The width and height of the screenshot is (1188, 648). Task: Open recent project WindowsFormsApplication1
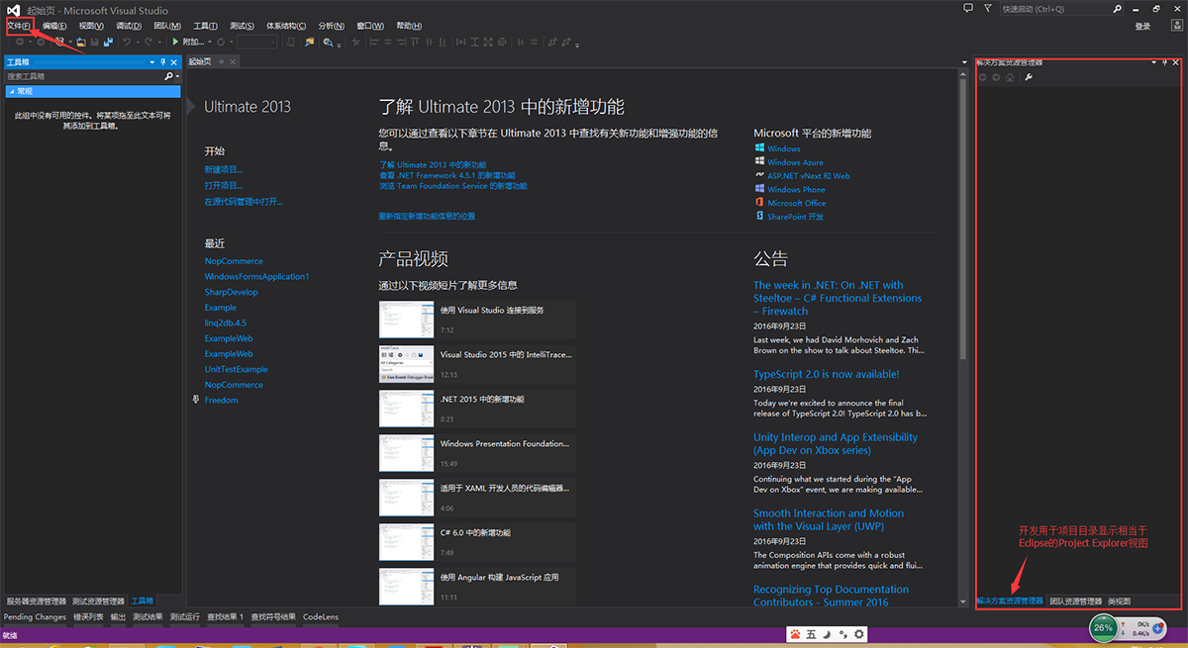click(x=257, y=276)
